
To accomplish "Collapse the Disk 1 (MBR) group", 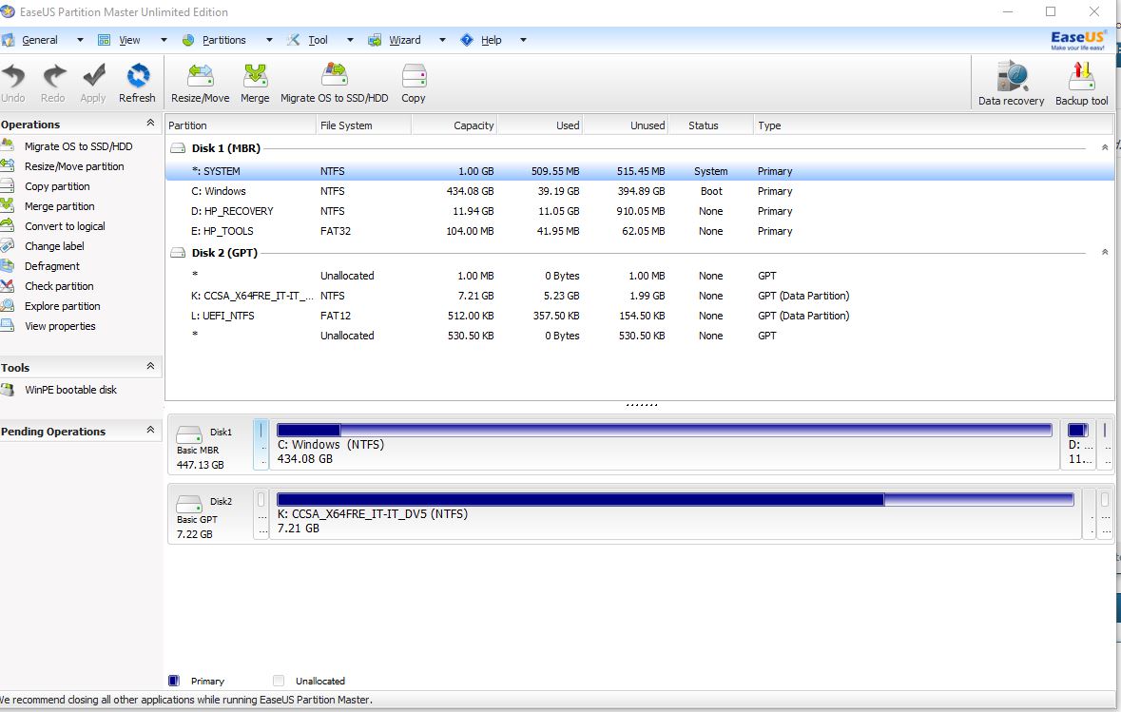I will 1105,147.
